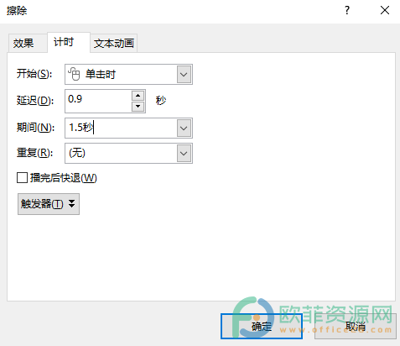Click the 延迟(D): label
Viewport: 400px width, 346px height.
35,101
